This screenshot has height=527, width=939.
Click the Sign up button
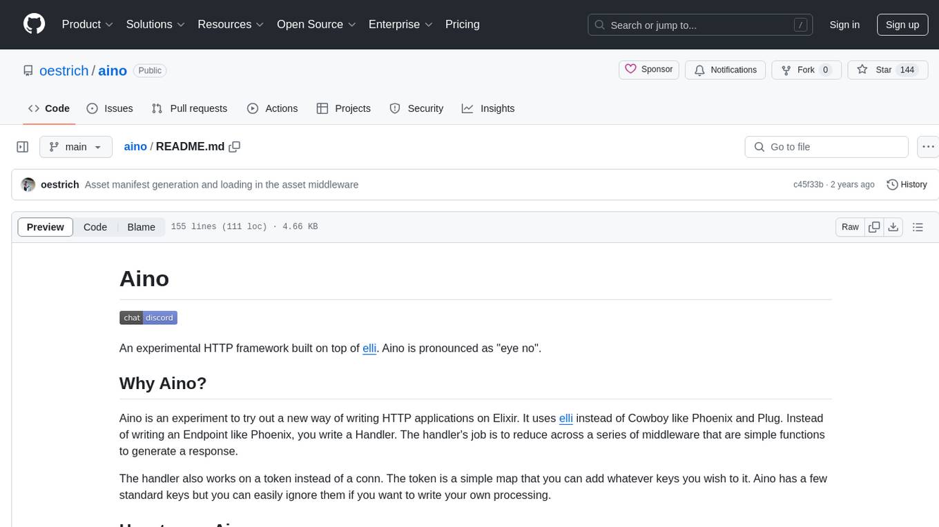902,25
